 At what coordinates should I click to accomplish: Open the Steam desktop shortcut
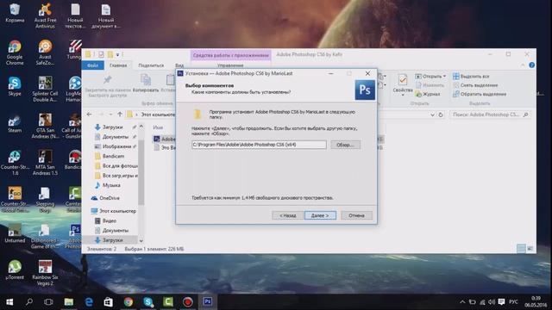(15, 123)
